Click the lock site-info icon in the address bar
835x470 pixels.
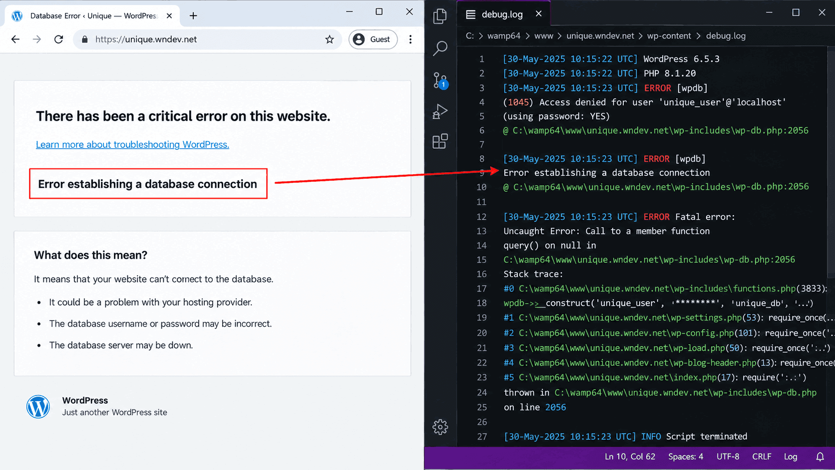85,39
